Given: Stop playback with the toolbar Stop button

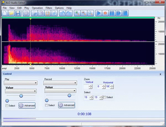Looking at the screenshot, I should 125,13.
